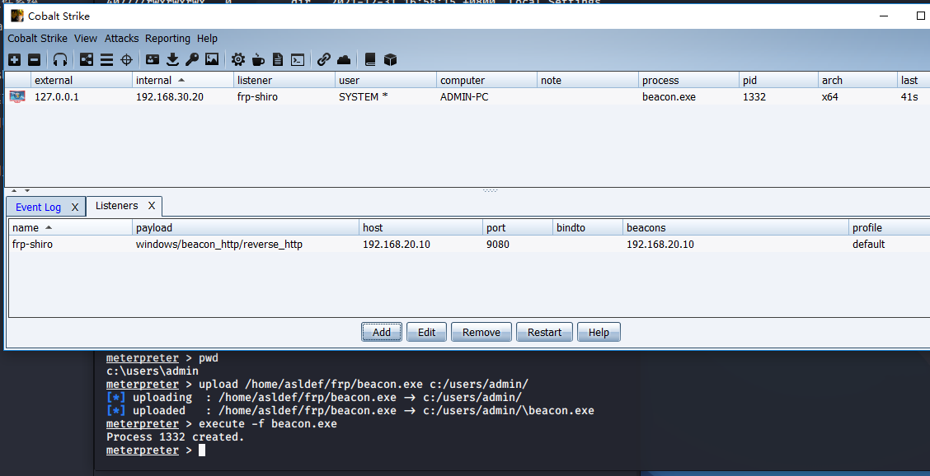Sort sessions by the internal column header

[183, 80]
